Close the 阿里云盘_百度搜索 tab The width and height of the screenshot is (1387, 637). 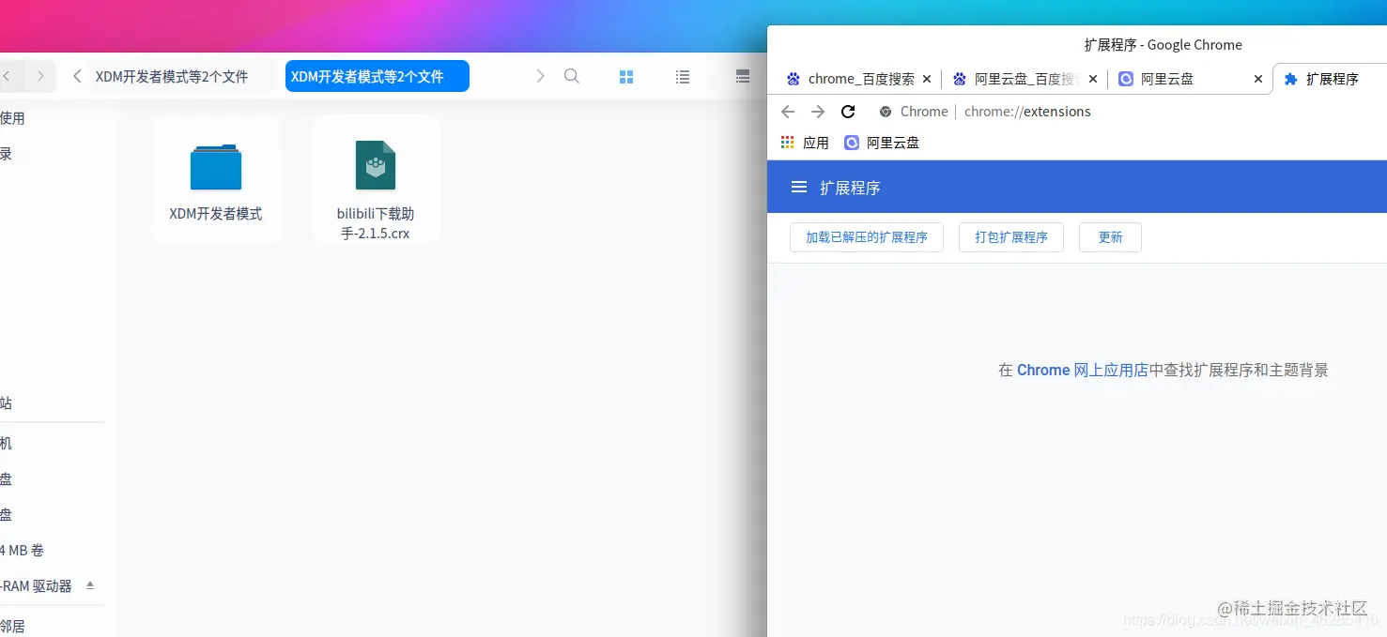point(1092,79)
